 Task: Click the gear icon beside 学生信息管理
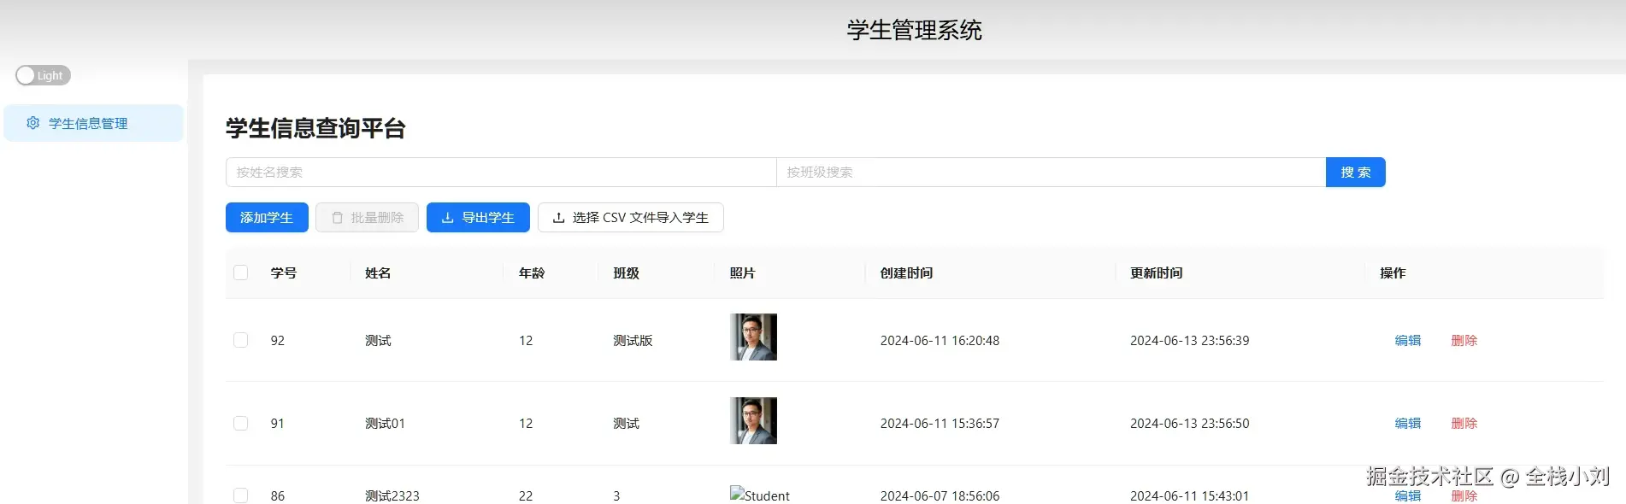(x=33, y=123)
